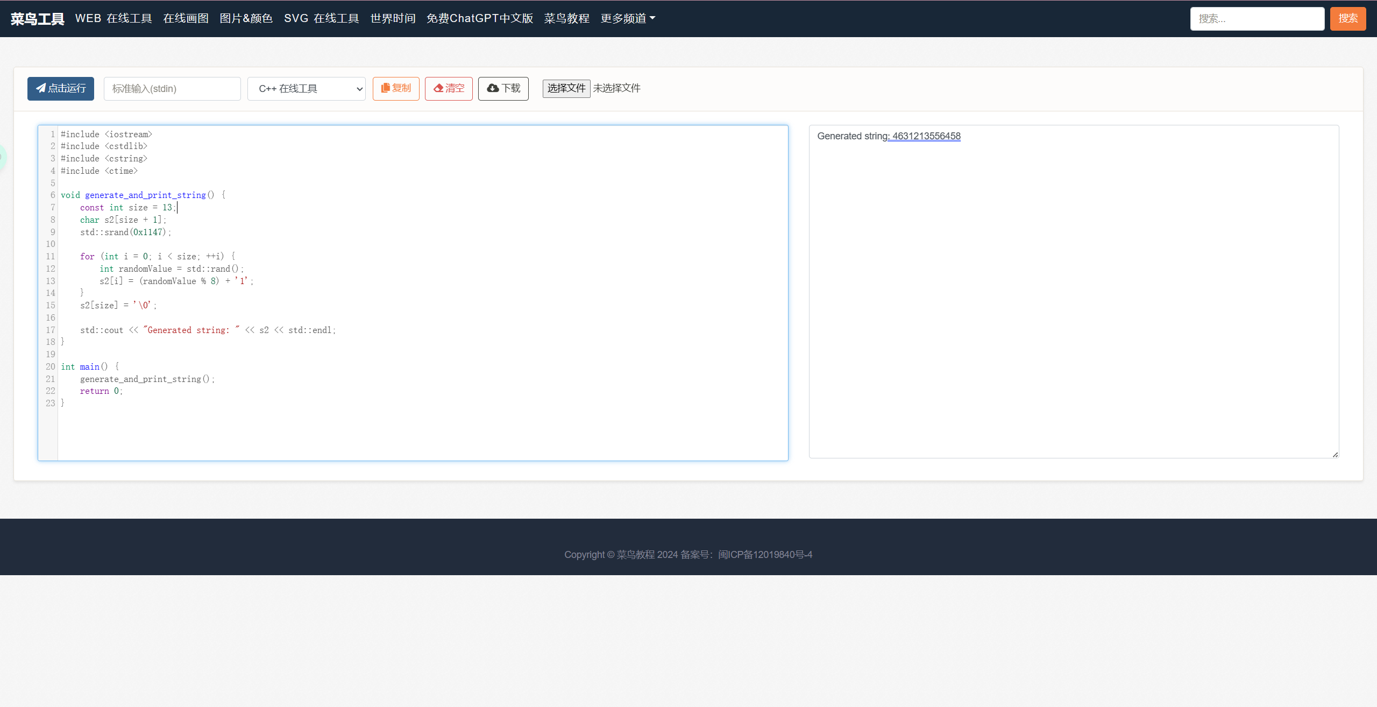This screenshot has width=1377, height=707.
Task: Click the 选择文件 file chooser button
Action: [566, 88]
